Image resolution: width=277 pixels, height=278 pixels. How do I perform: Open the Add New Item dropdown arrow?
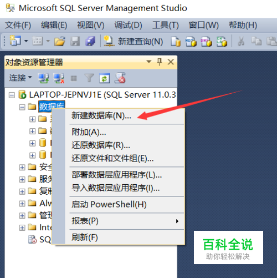(x=48, y=41)
